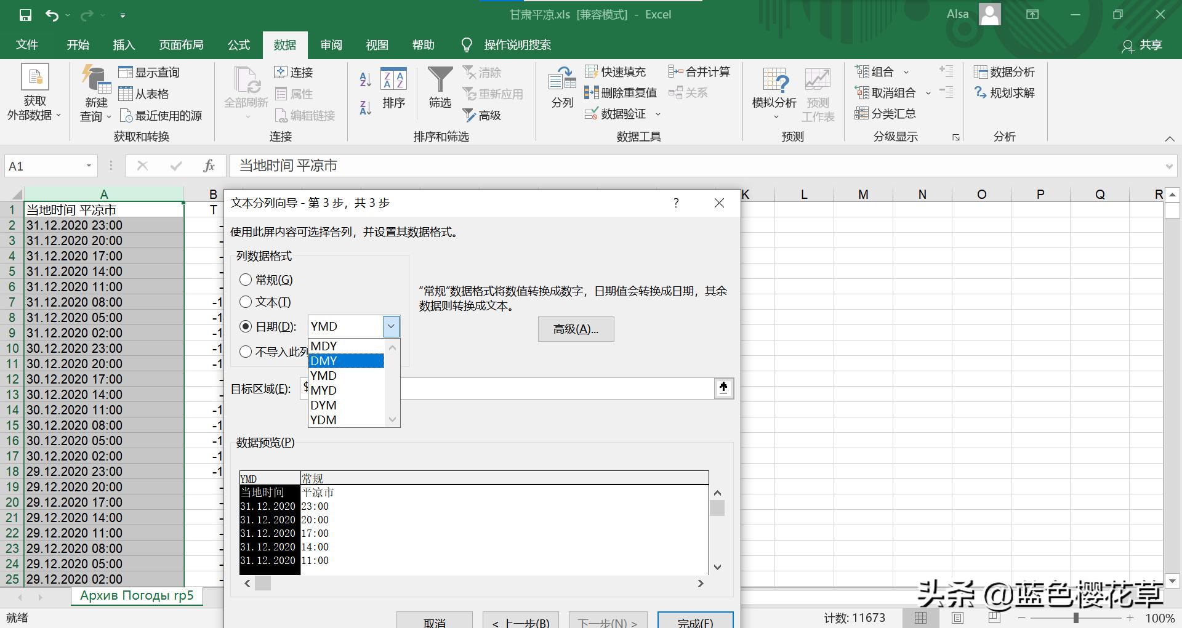Select the Архив Погоды rp5 sheet tab
Image resolution: width=1182 pixels, height=628 pixels.
tap(137, 595)
